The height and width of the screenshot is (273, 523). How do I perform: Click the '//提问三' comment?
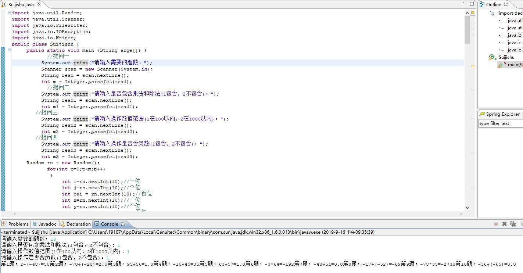46,112
